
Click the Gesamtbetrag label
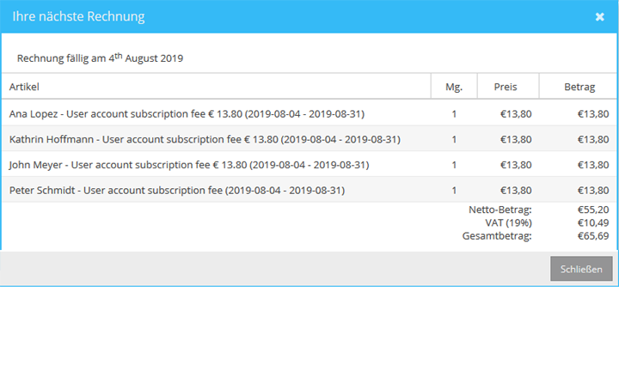pos(499,235)
